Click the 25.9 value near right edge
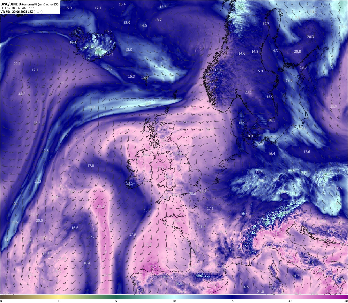This screenshot has height=303, width=348. coord(334,107)
